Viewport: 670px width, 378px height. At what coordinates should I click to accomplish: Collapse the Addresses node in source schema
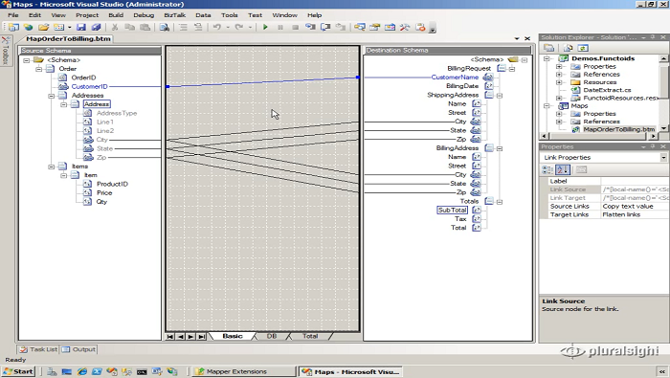(52, 96)
